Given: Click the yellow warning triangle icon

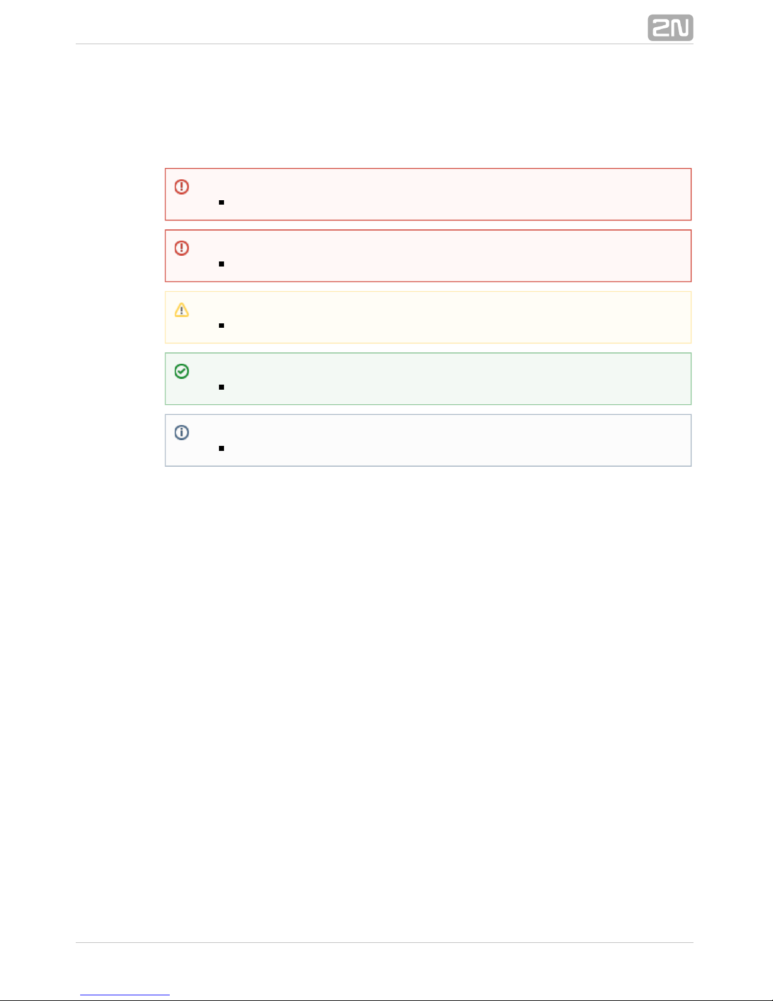Looking at the screenshot, I should click(x=182, y=309).
